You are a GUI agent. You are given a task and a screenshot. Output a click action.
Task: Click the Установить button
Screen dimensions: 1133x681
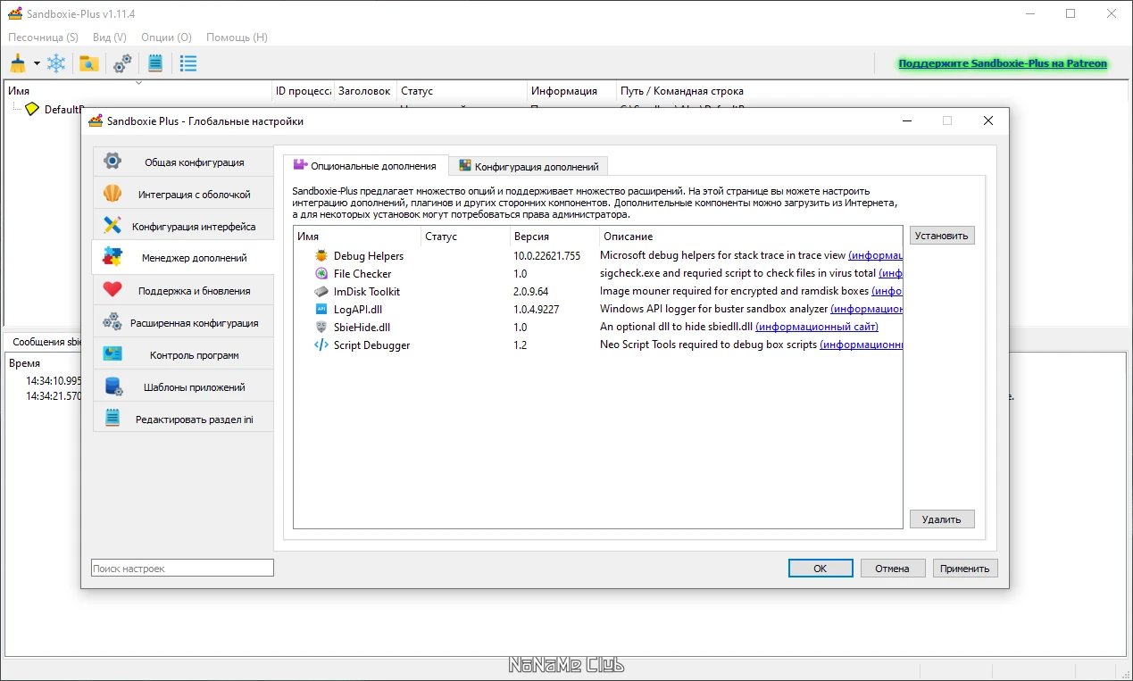[x=942, y=236]
